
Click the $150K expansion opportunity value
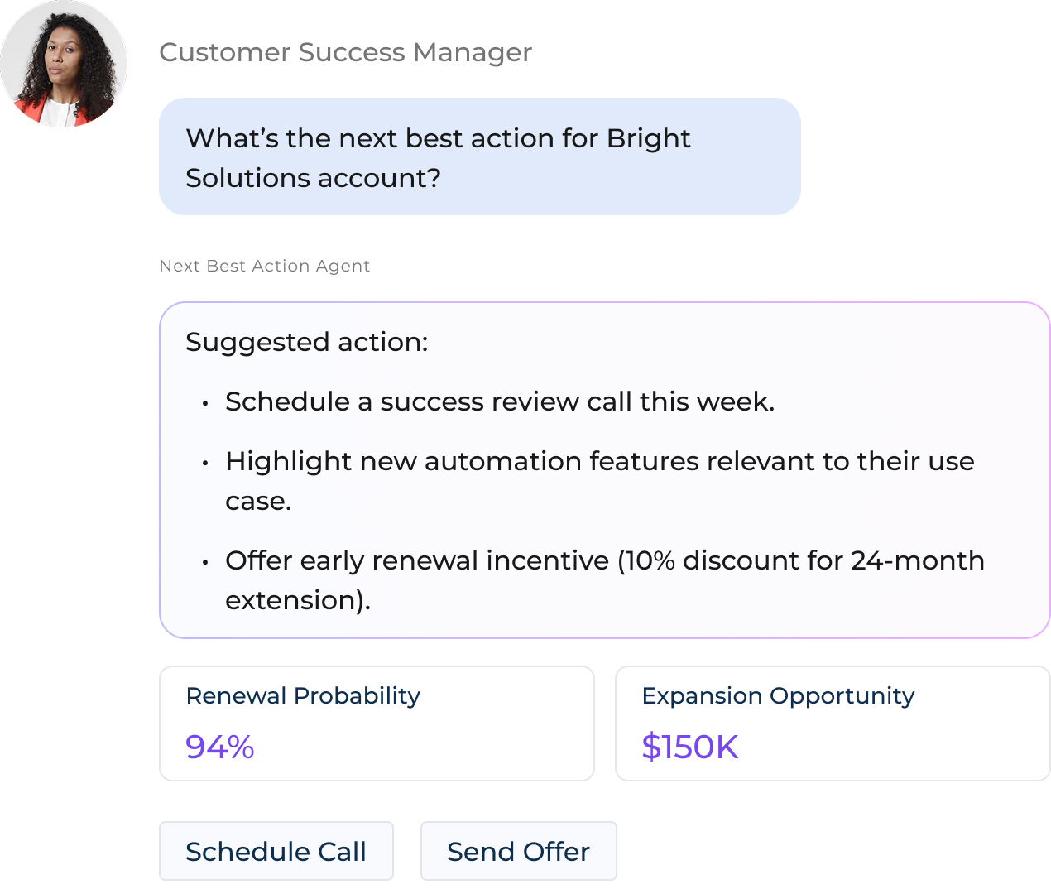(x=690, y=747)
